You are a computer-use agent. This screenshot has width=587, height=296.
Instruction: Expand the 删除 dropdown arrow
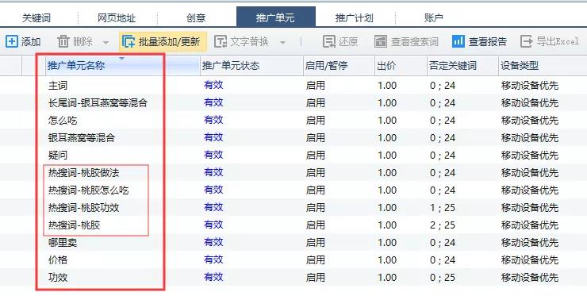106,43
